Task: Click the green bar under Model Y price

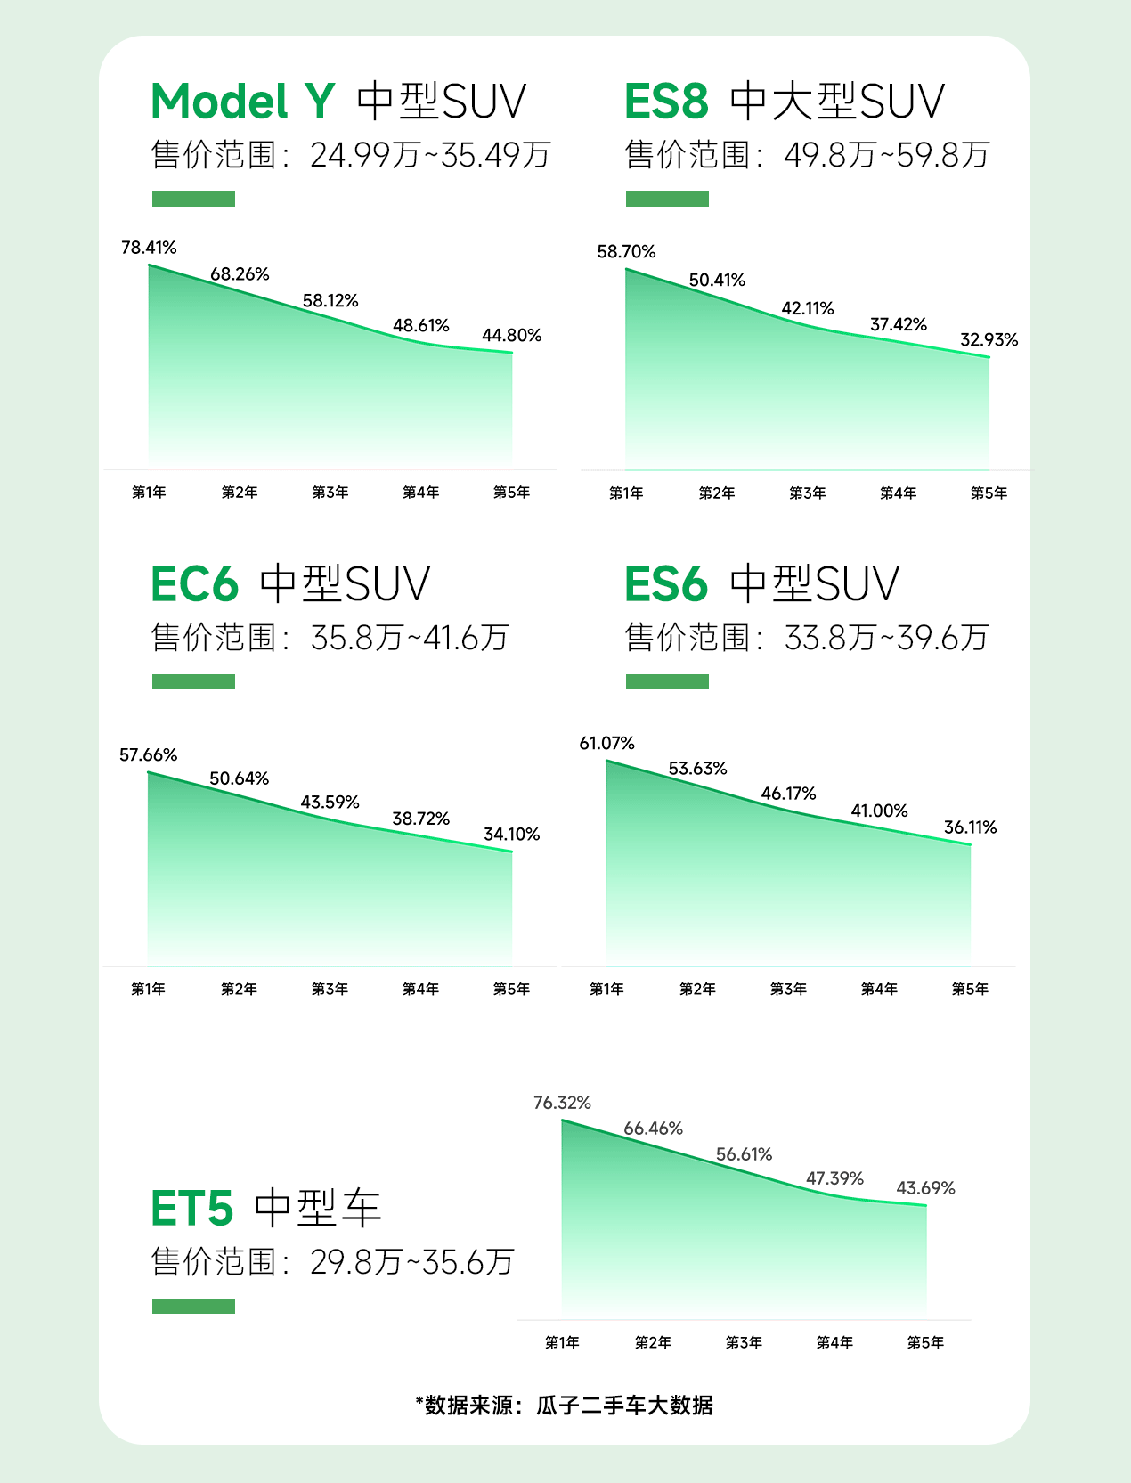Action: pyautogui.click(x=193, y=200)
